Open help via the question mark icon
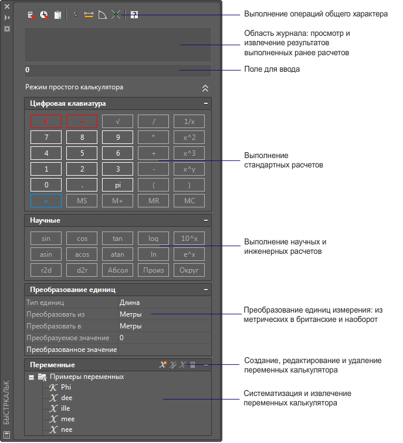The width and height of the screenshot is (403, 443). [x=134, y=15]
